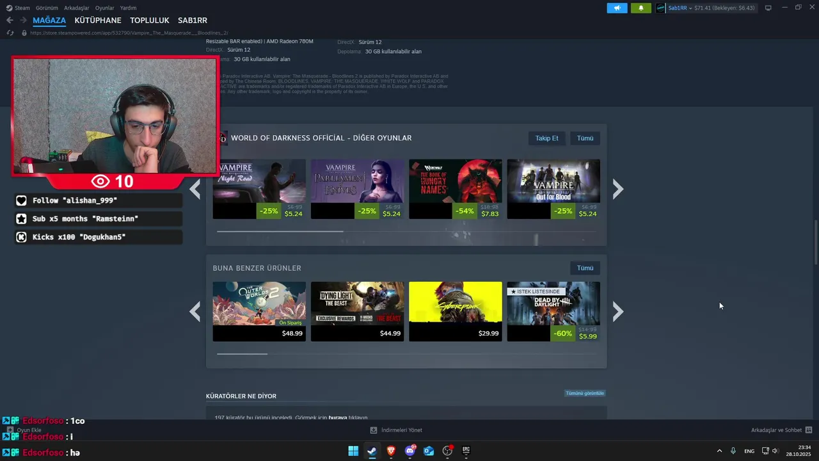Click the microphone tray icon

(733, 451)
